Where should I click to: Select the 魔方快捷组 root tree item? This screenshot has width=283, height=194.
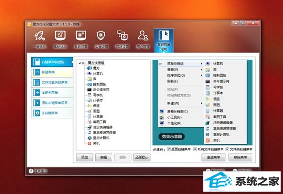tap(96, 63)
